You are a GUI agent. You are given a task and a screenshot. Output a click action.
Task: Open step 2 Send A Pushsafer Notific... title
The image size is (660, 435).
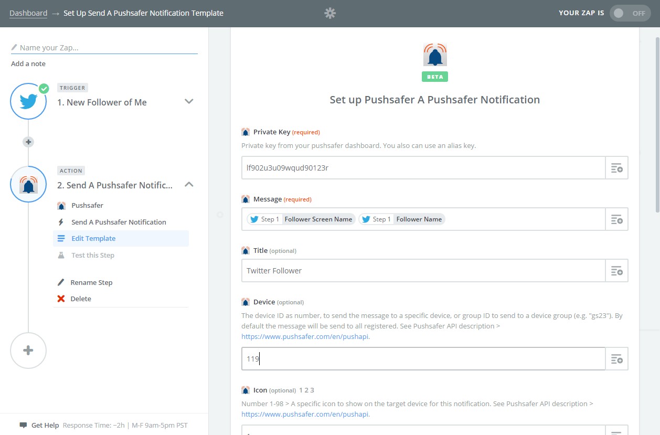[x=115, y=185]
